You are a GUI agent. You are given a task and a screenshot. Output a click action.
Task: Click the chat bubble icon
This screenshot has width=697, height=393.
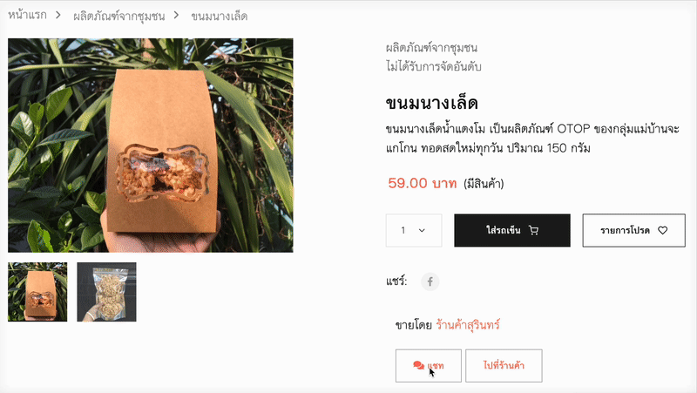click(418, 365)
